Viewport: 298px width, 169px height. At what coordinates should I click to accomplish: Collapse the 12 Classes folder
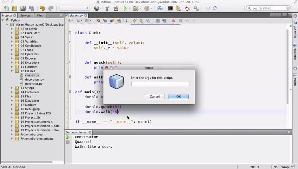[x=12, y=71]
